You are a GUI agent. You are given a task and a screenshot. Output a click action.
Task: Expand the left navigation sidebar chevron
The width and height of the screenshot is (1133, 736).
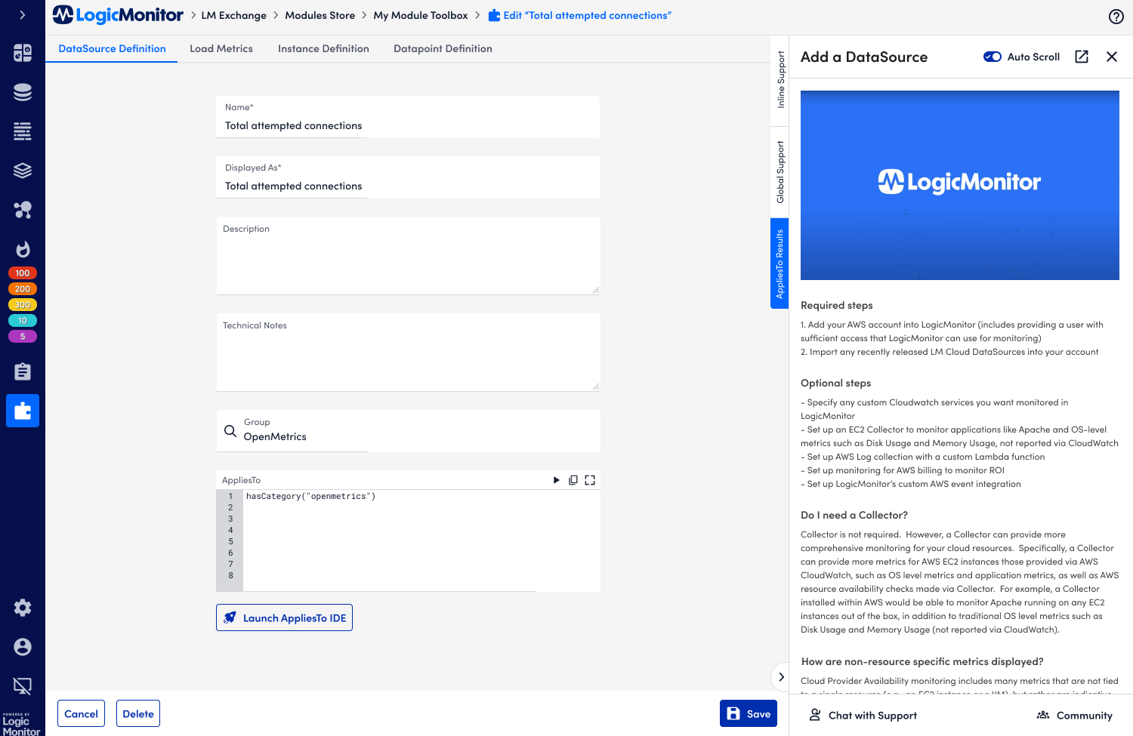[23, 15]
